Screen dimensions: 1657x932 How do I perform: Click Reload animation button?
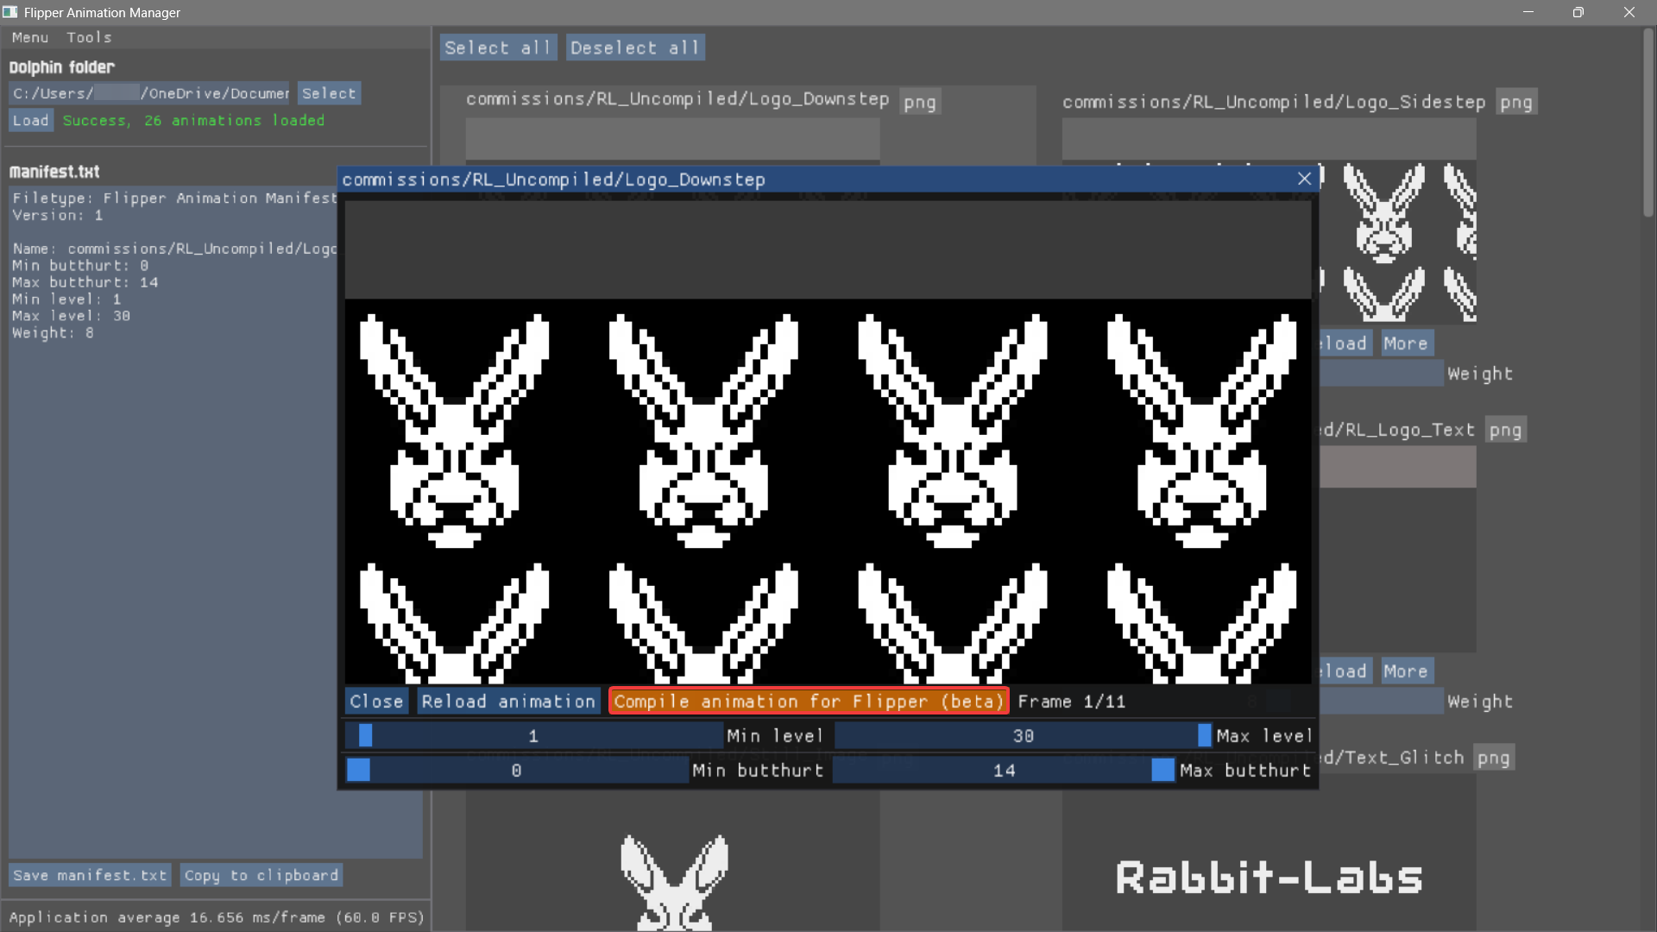pos(508,702)
